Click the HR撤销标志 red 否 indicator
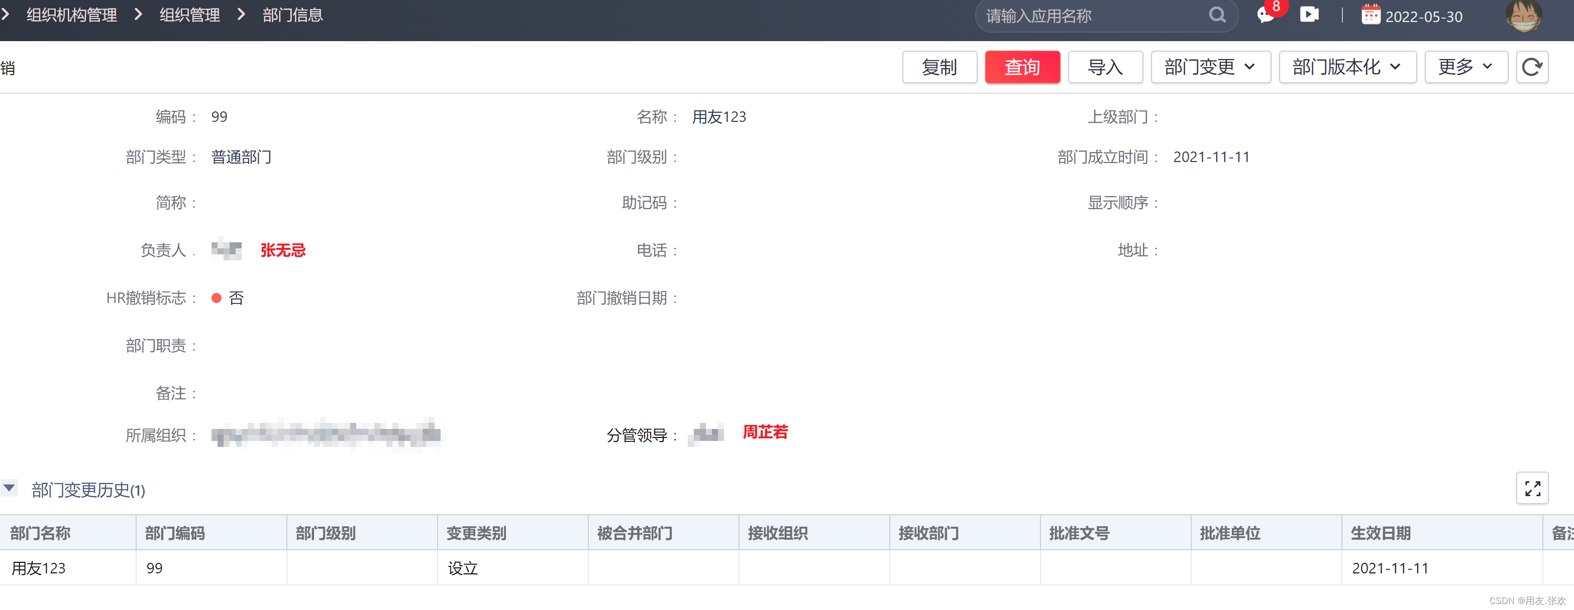Viewport: 1574px width, 610px height. coord(217,298)
